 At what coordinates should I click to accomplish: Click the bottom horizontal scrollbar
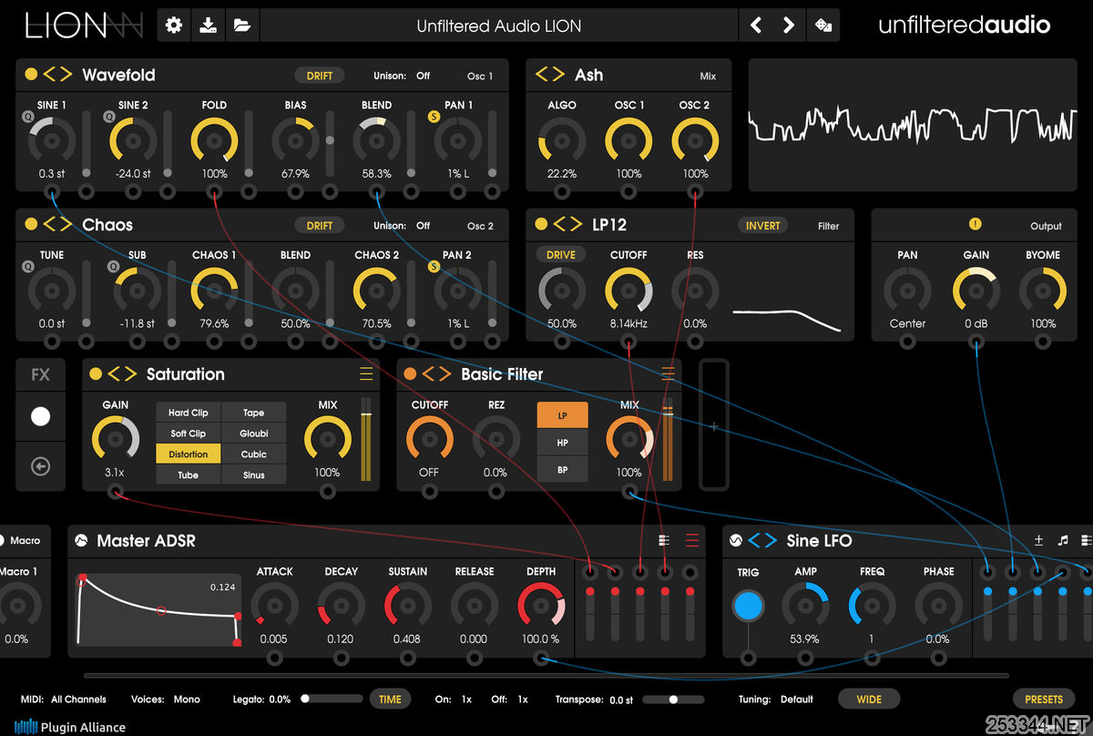click(x=546, y=676)
